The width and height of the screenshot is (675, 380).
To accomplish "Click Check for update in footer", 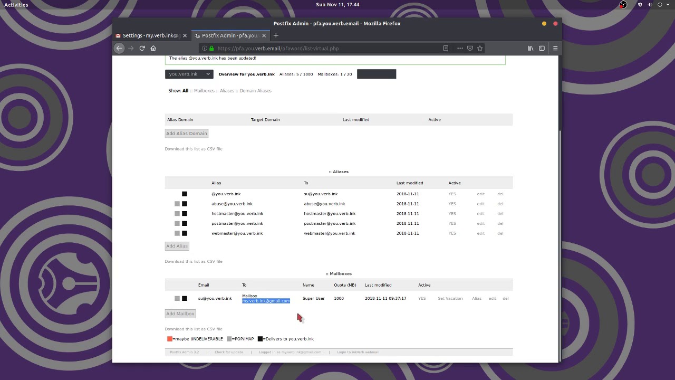I will (x=229, y=352).
